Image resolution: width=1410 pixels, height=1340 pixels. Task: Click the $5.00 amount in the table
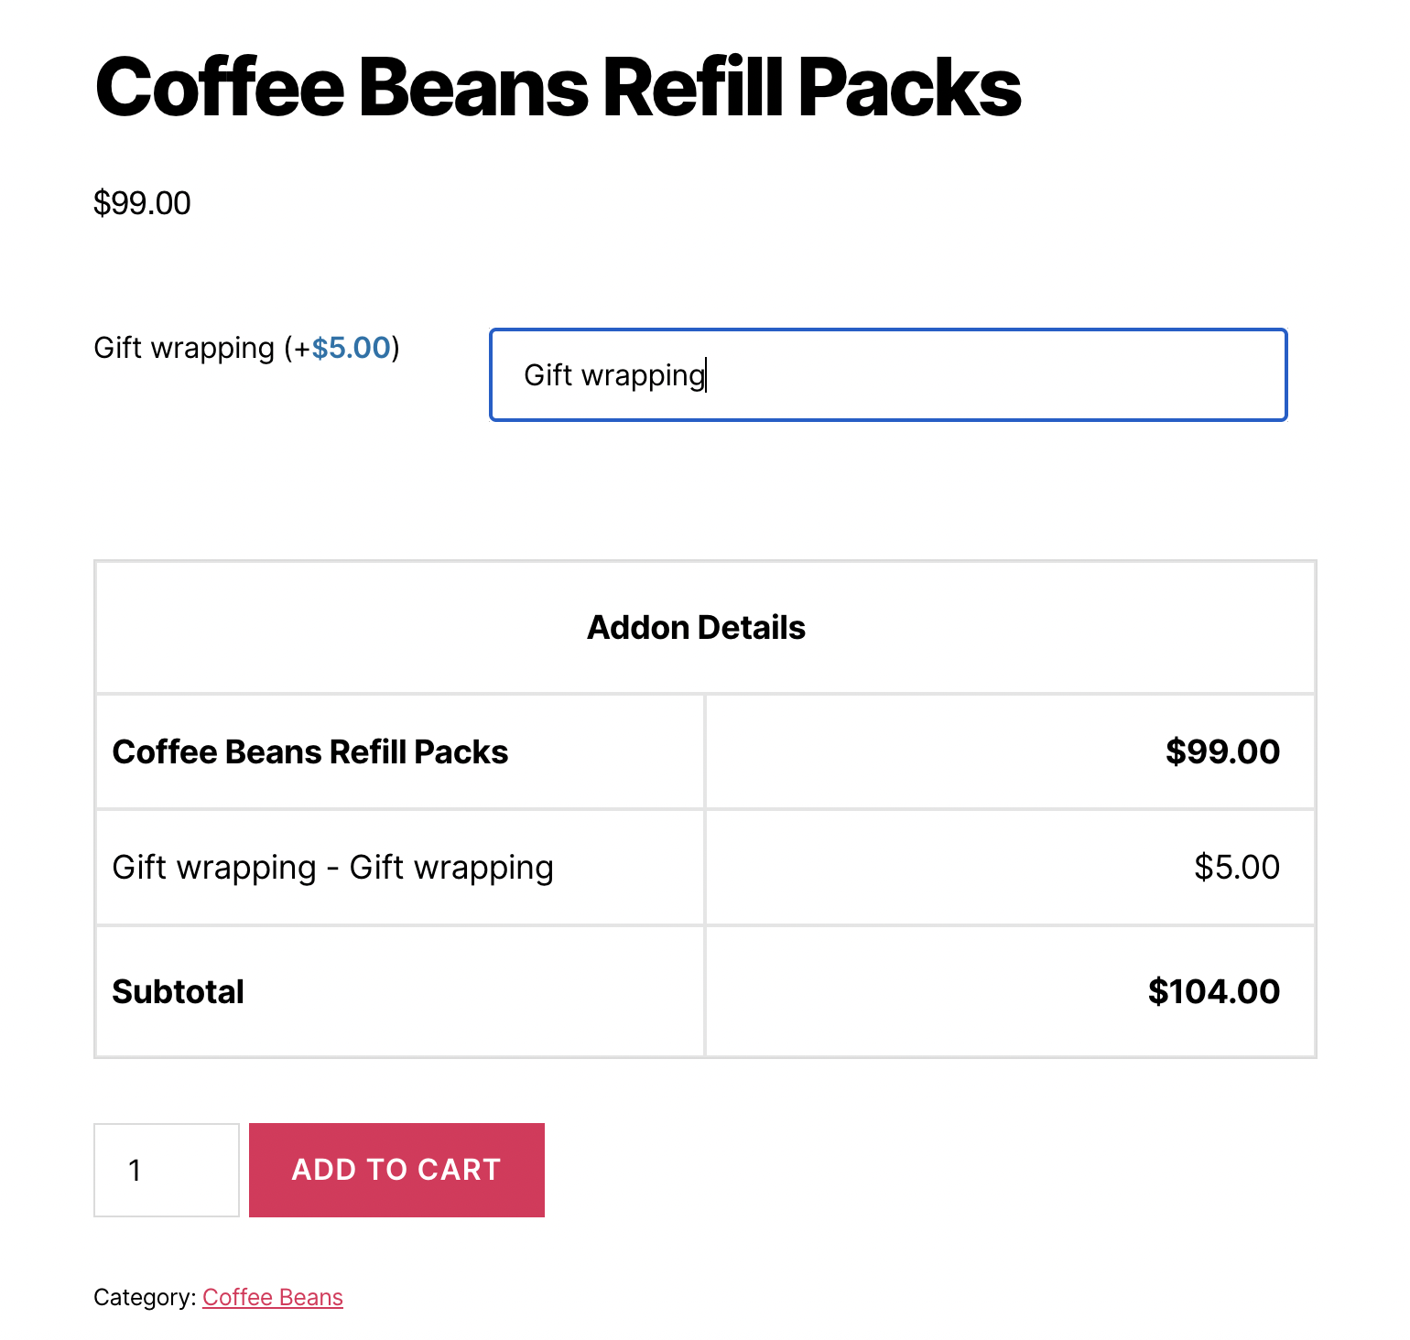point(1236,868)
